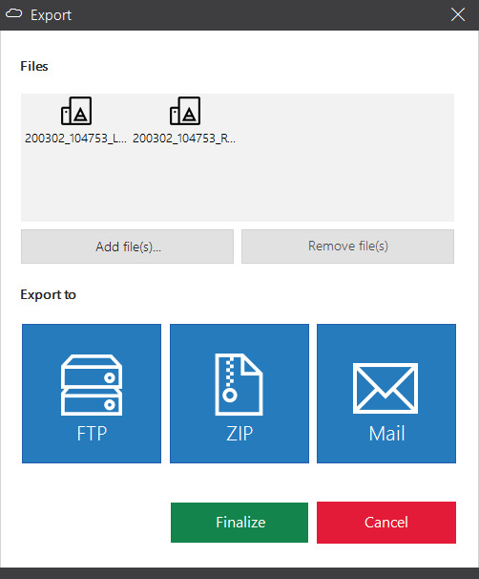Screen dimensions: 479x579
Task: Select the 200302_104753_R file icon
Action: click(185, 111)
